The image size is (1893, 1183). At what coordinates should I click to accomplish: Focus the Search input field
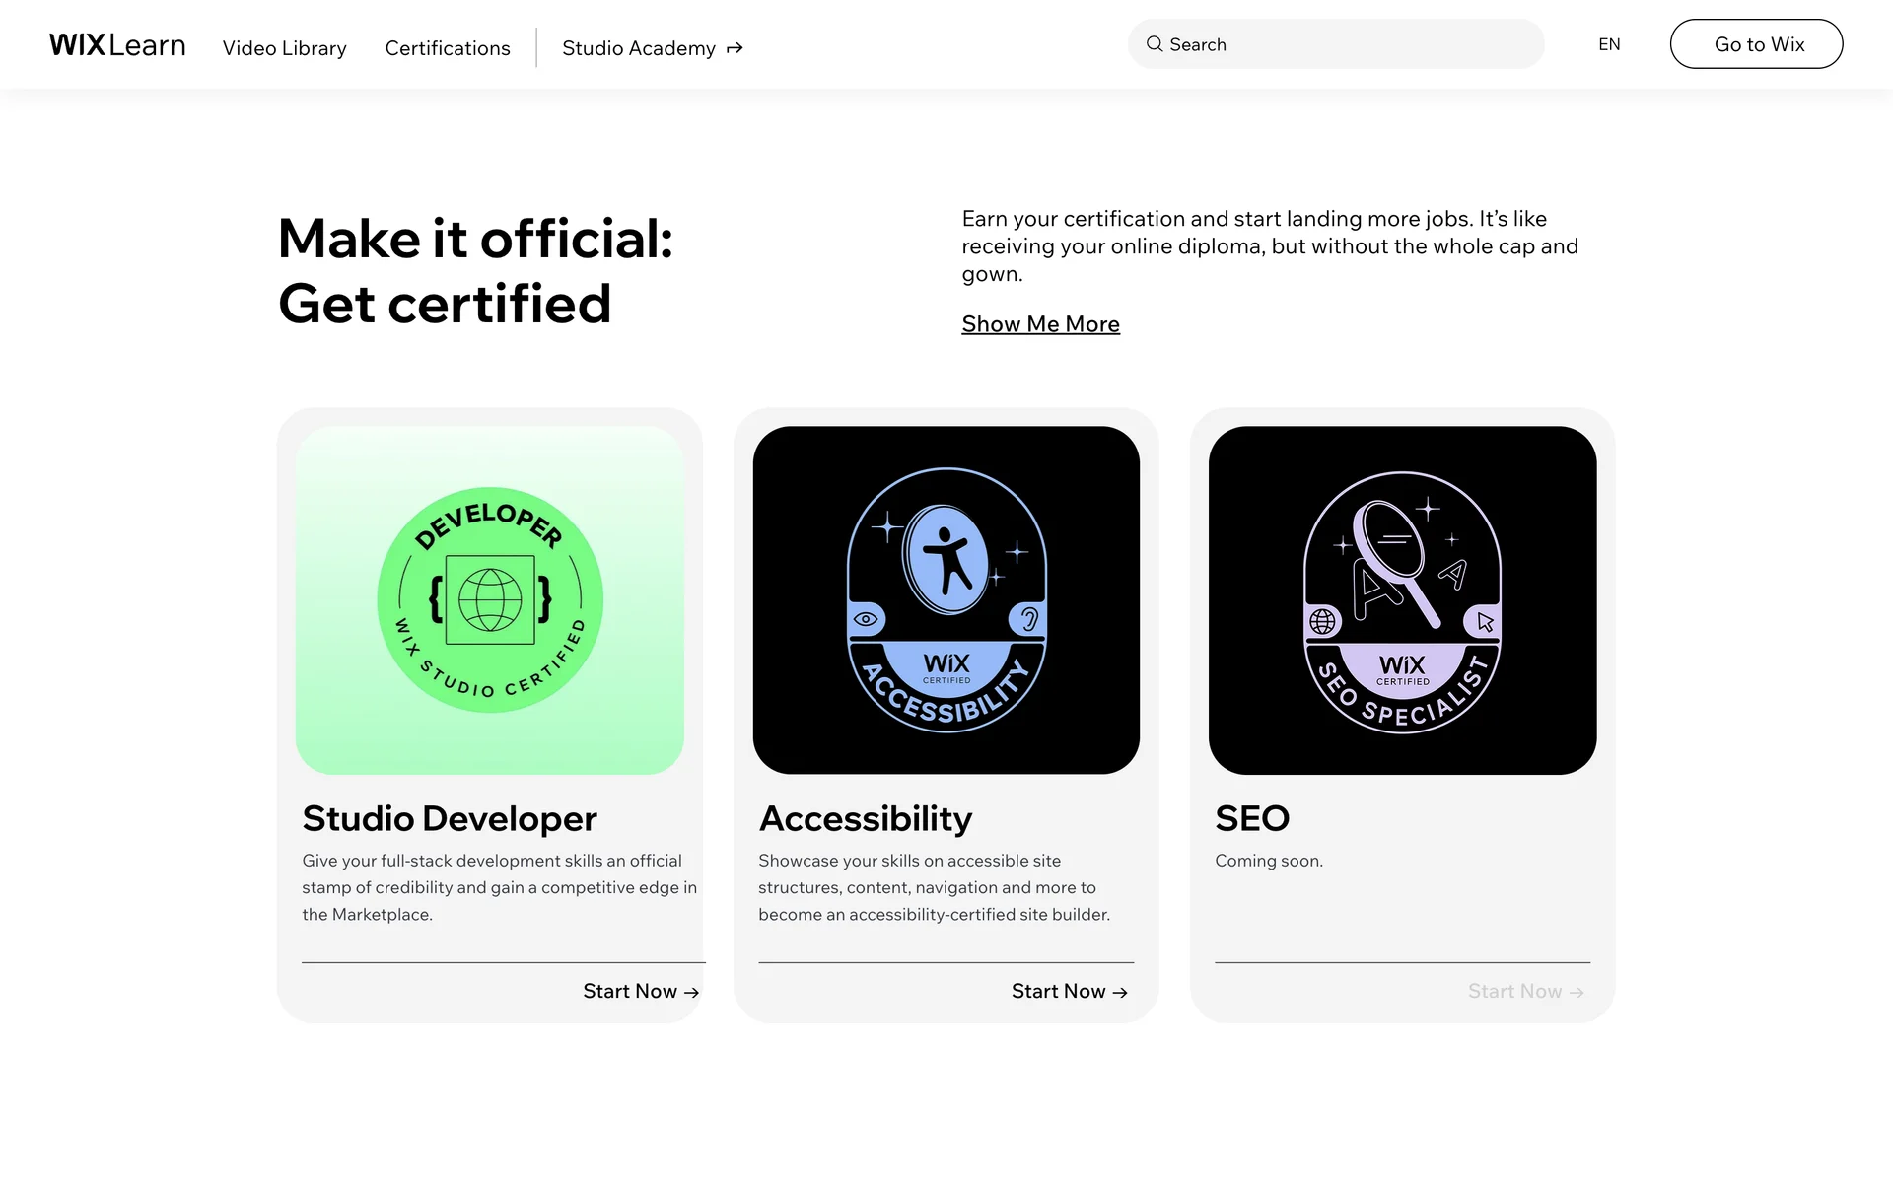[1351, 44]
